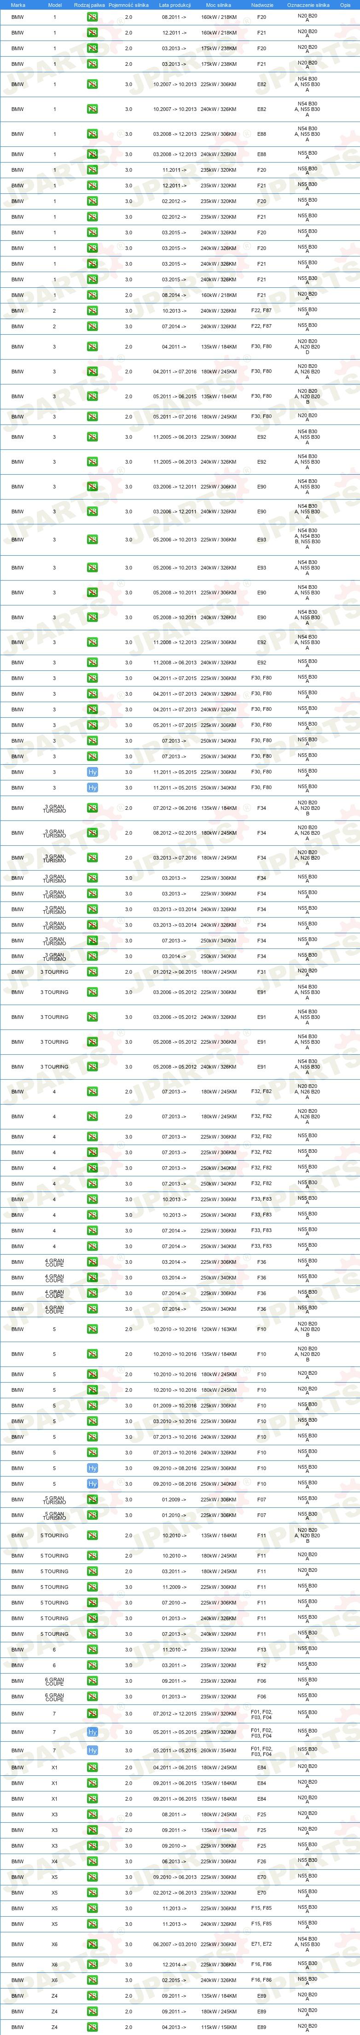Screen dimensions: 360x2035
Task: Click the fuel icon in the Z4 115kW row
Action: tap(93, 2027)
